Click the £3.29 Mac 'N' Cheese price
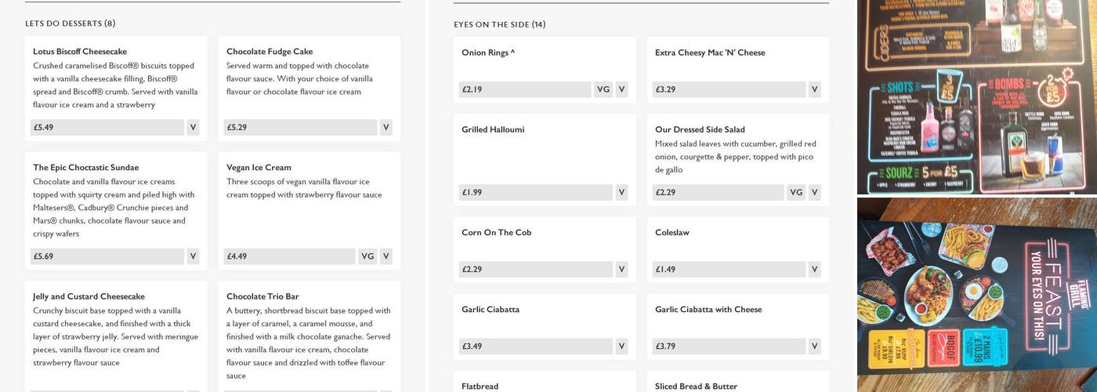Screen dimensions: 1097x392 [729, 89]
